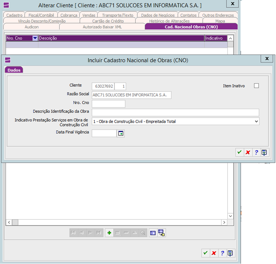Select the Transporte/Texto tab

pyautogui.click(x=118, y=15)
